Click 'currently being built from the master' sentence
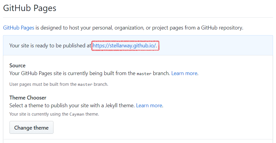This screenshot has height=143, width=276. [x=90, y=73]
